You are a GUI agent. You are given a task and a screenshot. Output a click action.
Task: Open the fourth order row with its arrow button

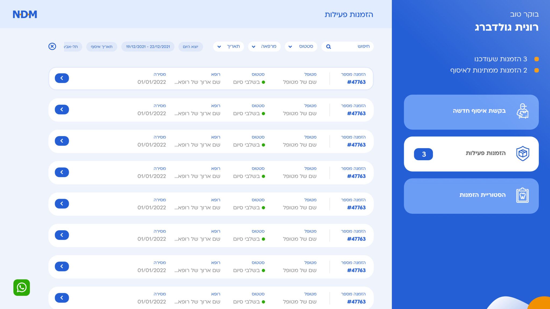[x=62, y=172]
